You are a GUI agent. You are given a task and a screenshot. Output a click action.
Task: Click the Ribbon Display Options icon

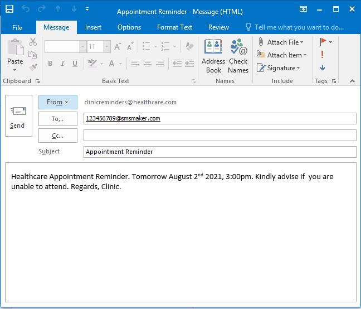click(x=303, y=9)
